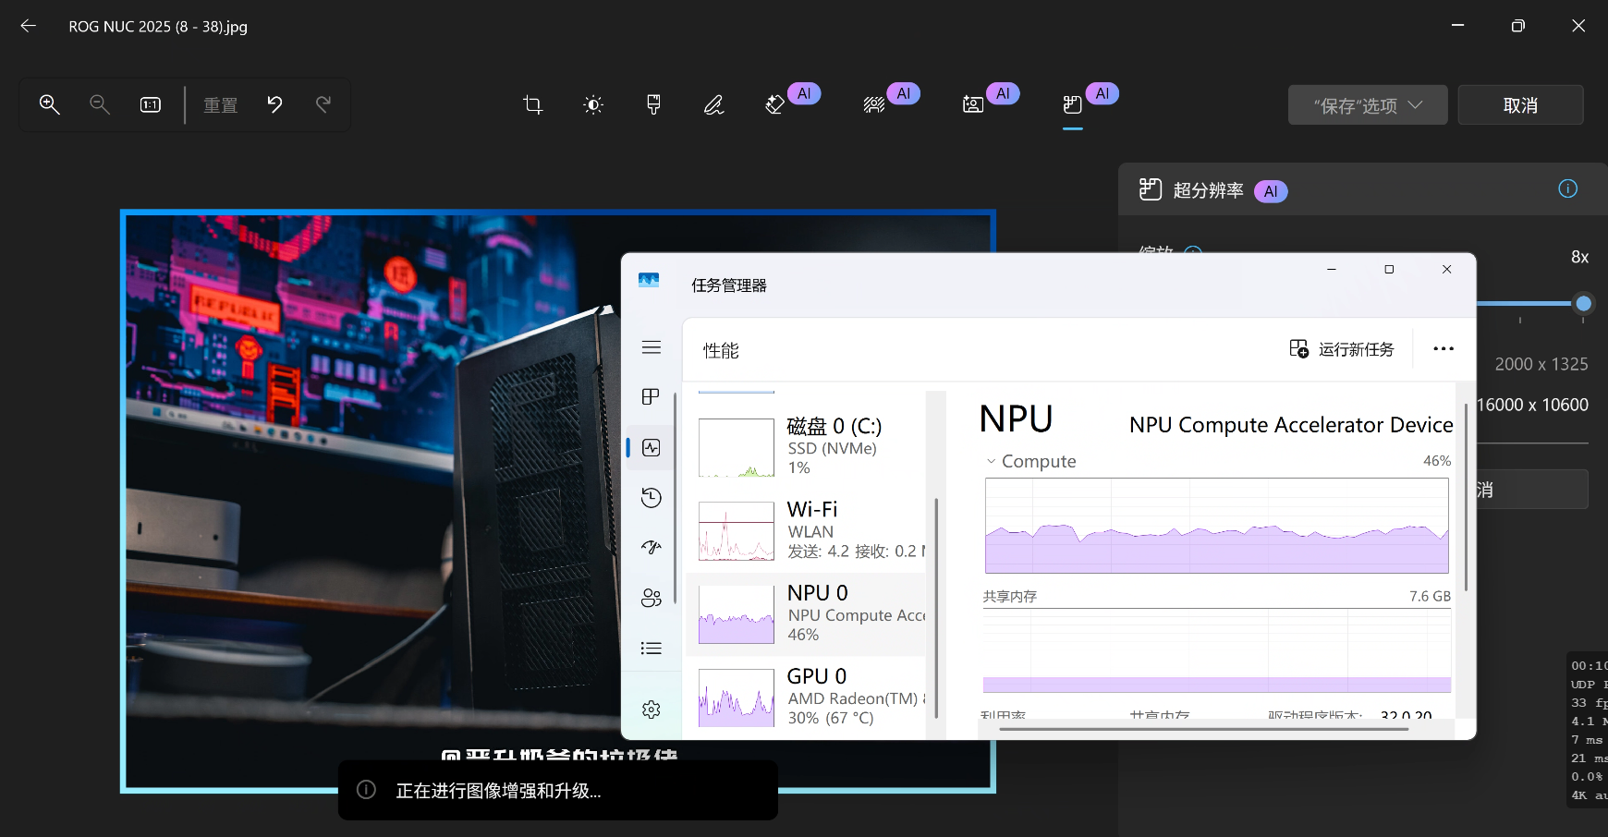
Task: Open the "保存"选项 dropdown
Action: (x=1368, y=105)
